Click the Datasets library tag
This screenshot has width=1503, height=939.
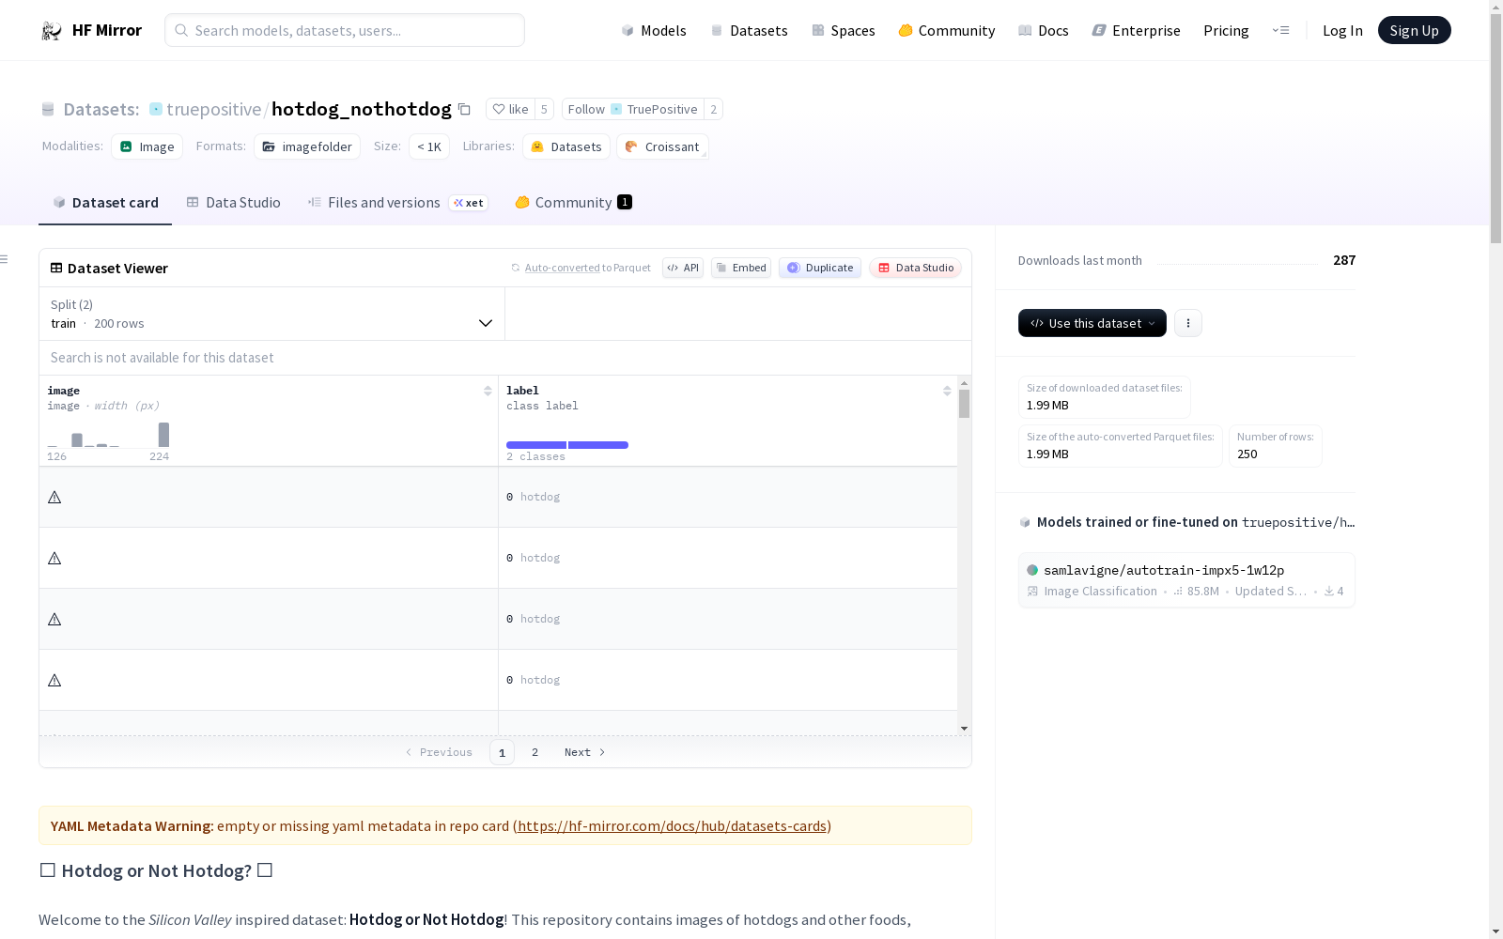[x=566, y=146]
